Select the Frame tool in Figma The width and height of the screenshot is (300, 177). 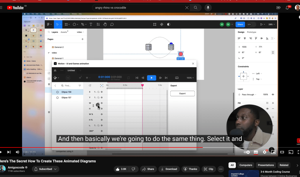pos(66,25)
